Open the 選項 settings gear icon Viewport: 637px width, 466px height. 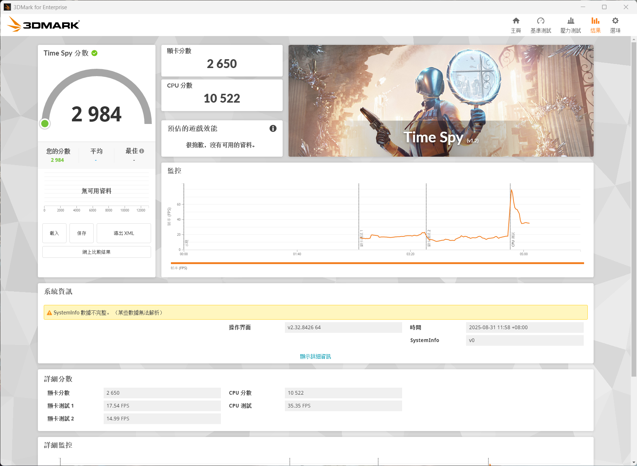[615, 21]
